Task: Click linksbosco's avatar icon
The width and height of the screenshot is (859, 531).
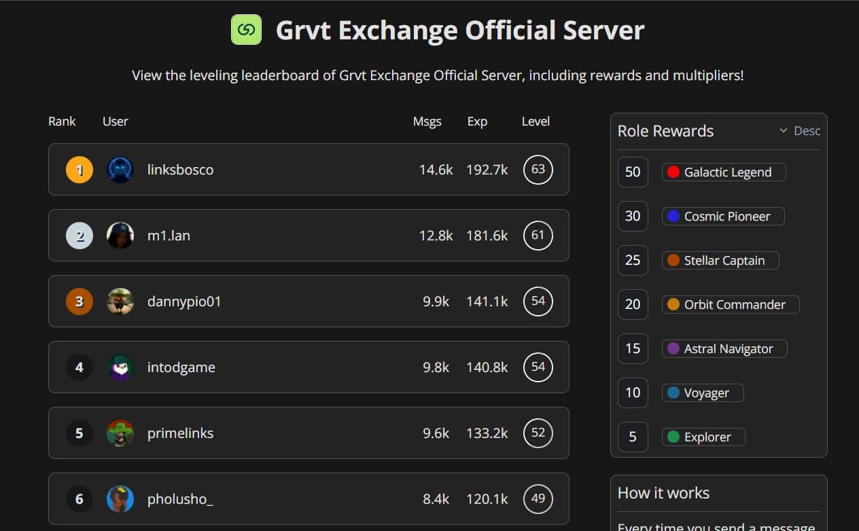Action: [120, 170]
